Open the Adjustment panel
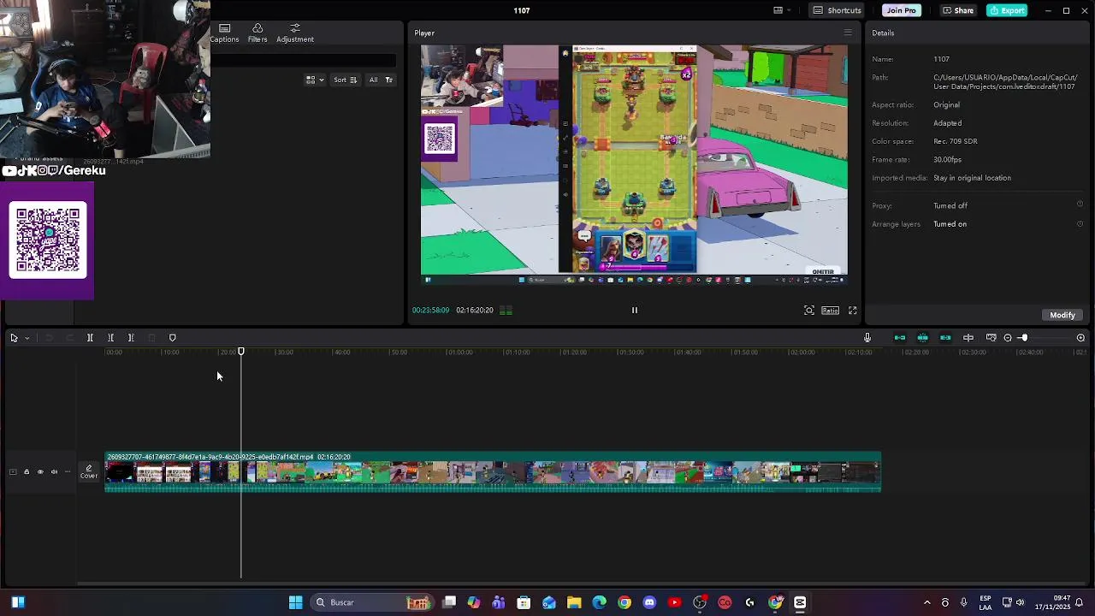Screen dimensions: 1095x616 click(x=295, y=33)
